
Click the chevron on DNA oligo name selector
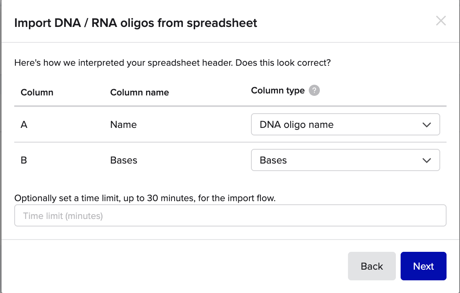pos(426,125)
